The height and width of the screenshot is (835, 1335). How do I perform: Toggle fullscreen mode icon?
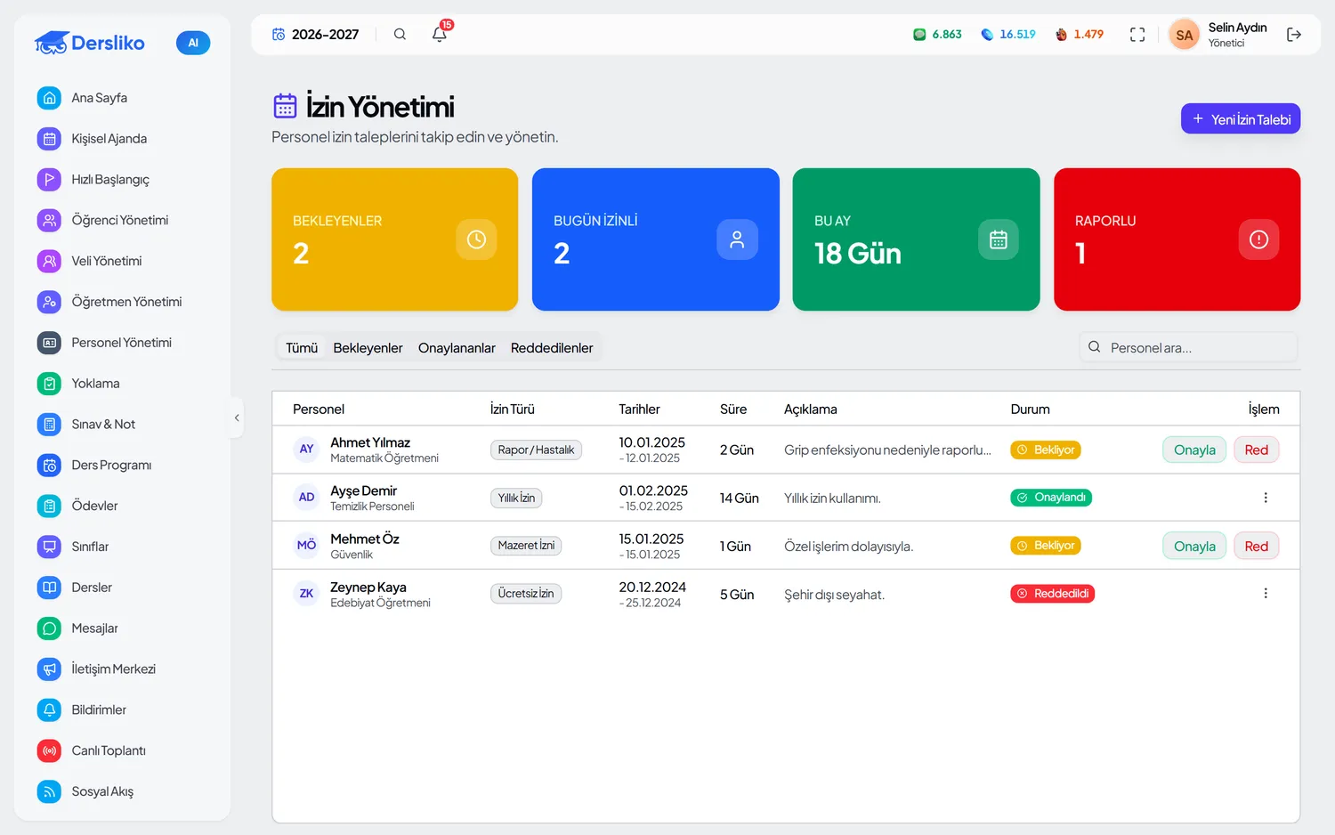pos(1137,35)
